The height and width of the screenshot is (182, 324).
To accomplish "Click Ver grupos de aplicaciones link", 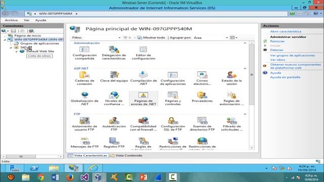I will coord(293,56).
